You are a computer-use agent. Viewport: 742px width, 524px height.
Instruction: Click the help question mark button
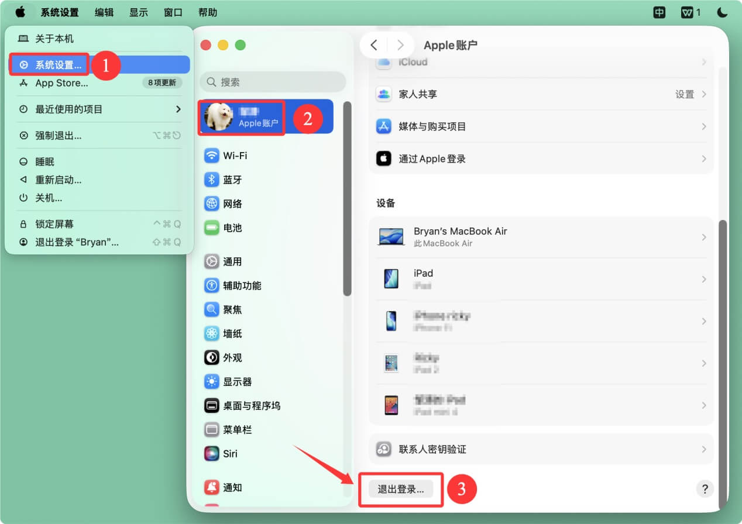click(x=705, y=489)
